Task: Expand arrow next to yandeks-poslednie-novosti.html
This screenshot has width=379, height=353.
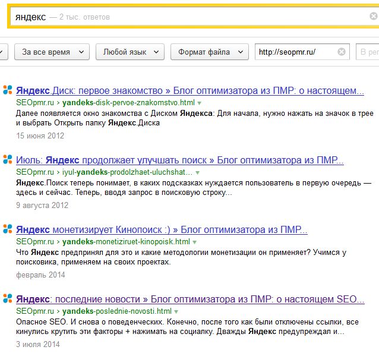Action: [x=176, y=311]
